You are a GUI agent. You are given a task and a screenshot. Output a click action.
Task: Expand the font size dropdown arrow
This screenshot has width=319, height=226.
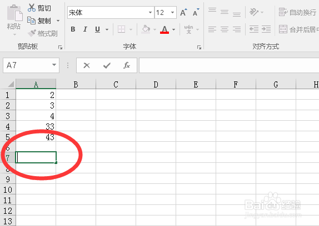click(x=172, y=13)
